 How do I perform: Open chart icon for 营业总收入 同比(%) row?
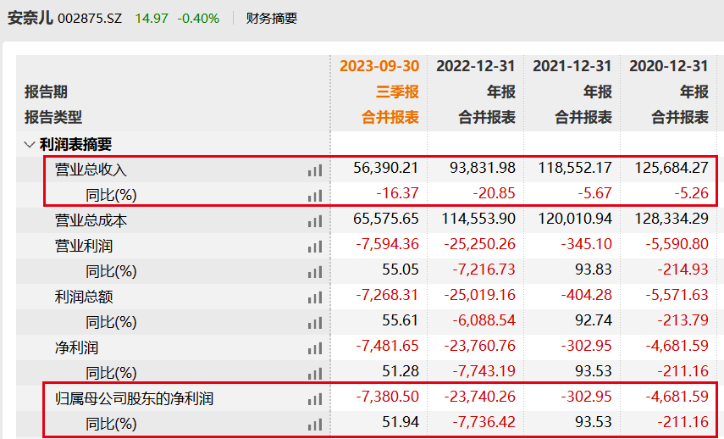[315, 196]
